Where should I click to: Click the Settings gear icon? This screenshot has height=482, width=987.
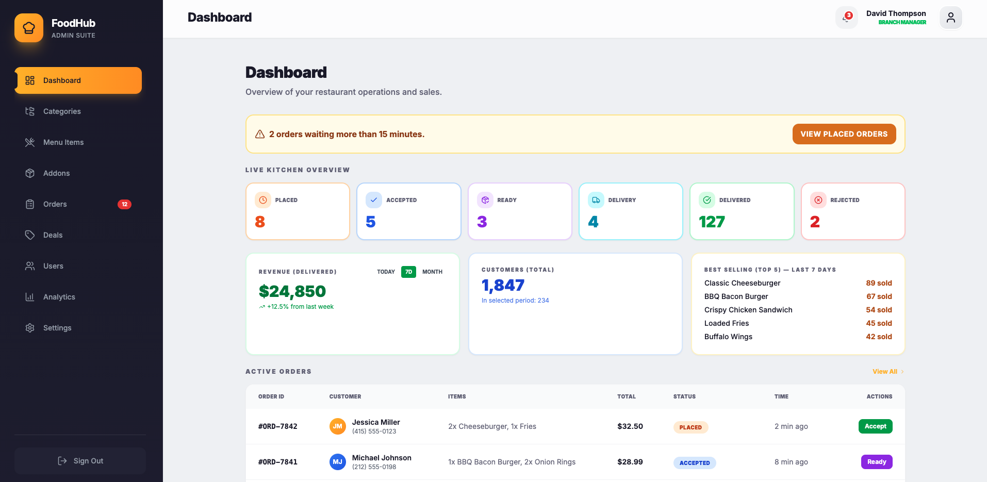(x=30, y=328)
